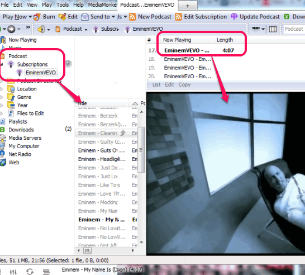Open the Tools menu
The width and height of the screenshot is (305, 275).
[x=63, y=4]
